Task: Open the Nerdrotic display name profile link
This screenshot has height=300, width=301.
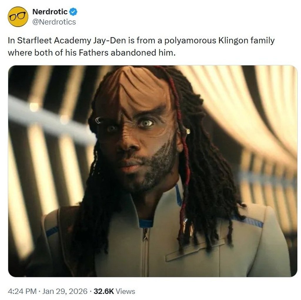Action: [x=50, y=12]
